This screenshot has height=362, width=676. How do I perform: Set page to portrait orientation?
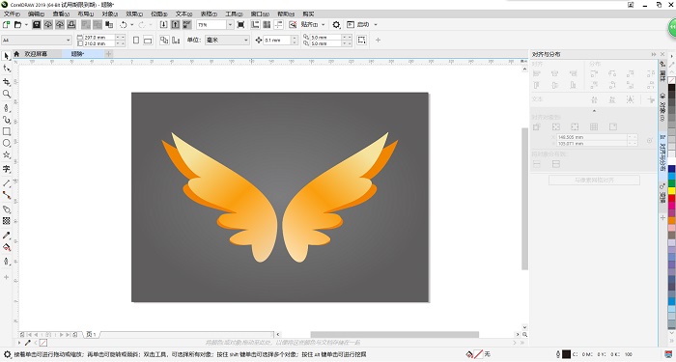coord(136,41)
